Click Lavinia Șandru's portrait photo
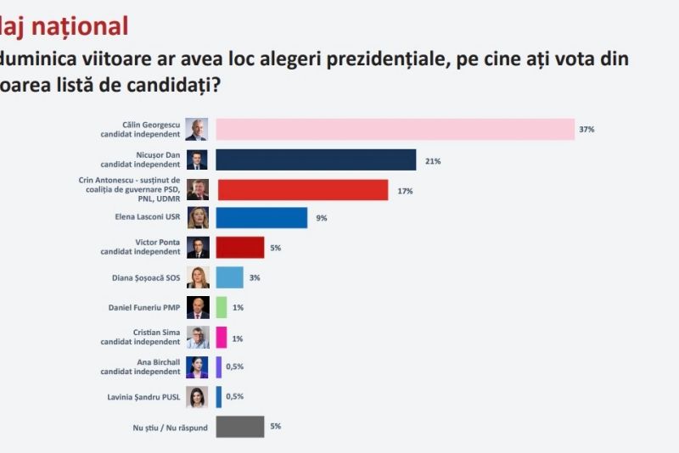Screen dimensions: 679x453 pos(197,396)
